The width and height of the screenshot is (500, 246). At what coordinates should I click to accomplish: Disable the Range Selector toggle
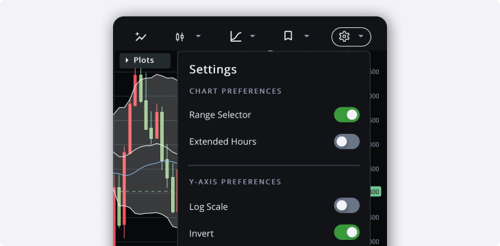coord(347,115)
